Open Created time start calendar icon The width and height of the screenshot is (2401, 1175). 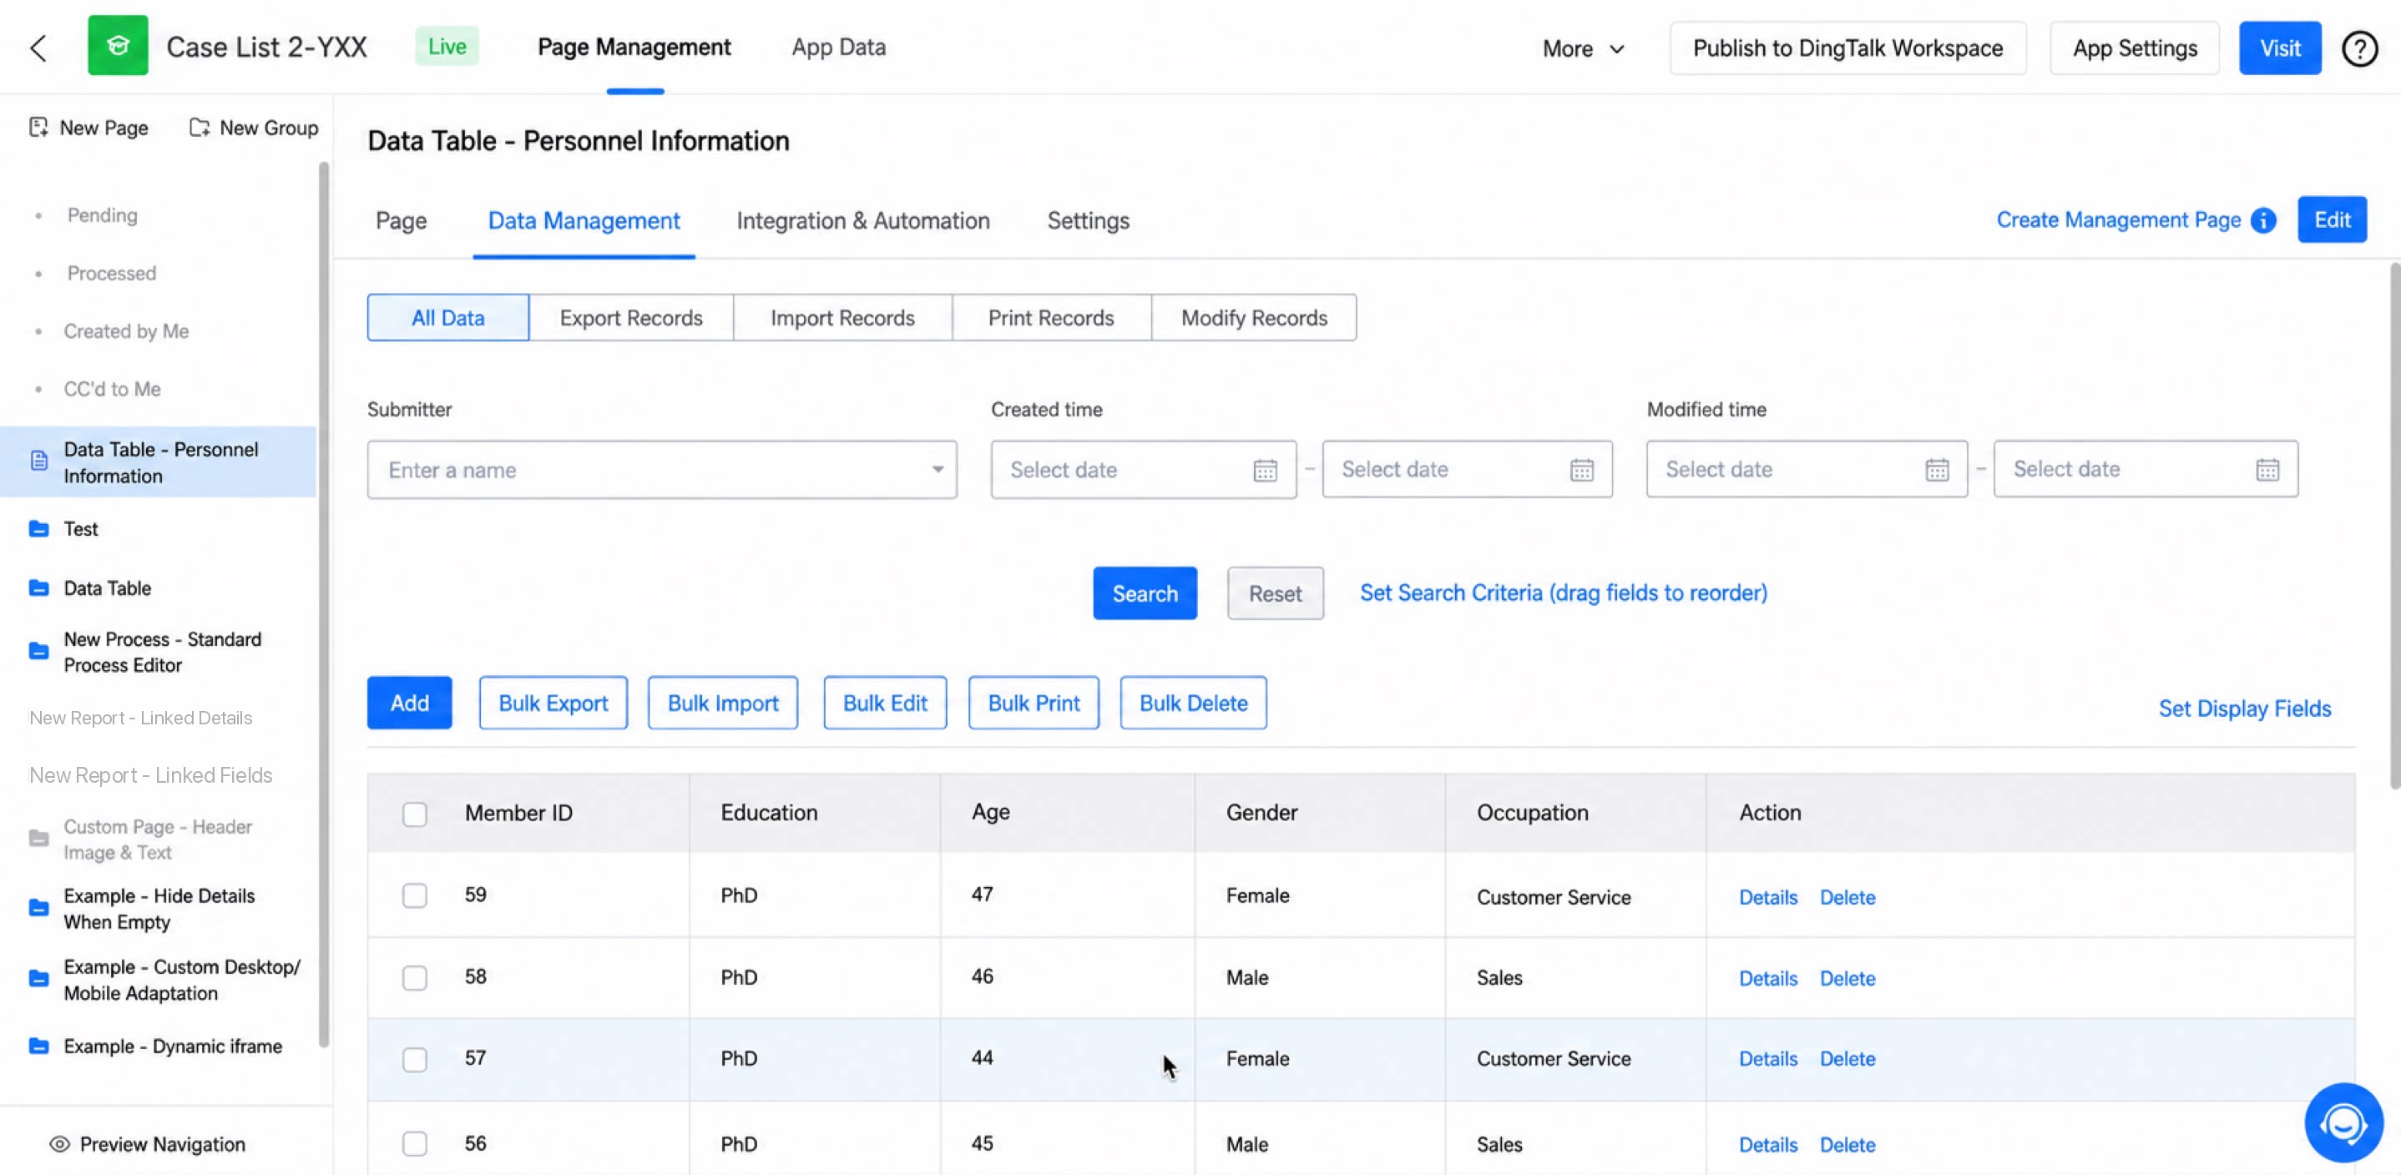(1265, 470)
